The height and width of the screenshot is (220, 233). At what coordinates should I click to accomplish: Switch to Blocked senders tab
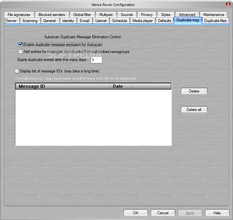point(52,15)
